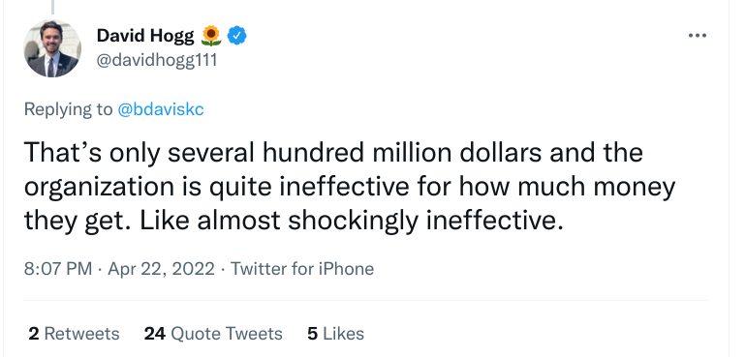This screenshot has width=746, height=357.
Task: Visit the @davidhogg111 handle
Action: tap(157, 60)
